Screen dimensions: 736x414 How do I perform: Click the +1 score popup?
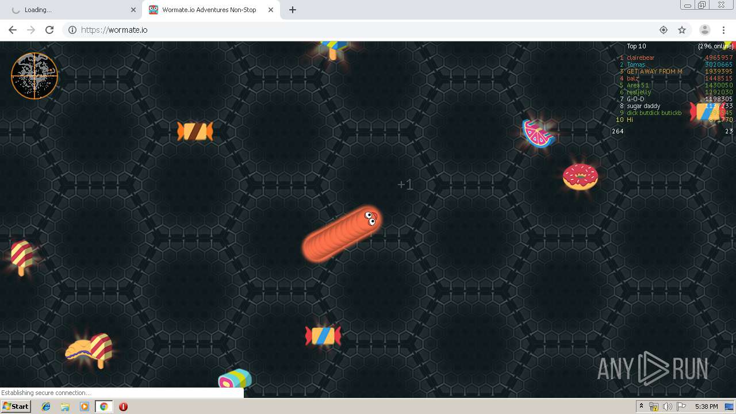coord(405,185)
